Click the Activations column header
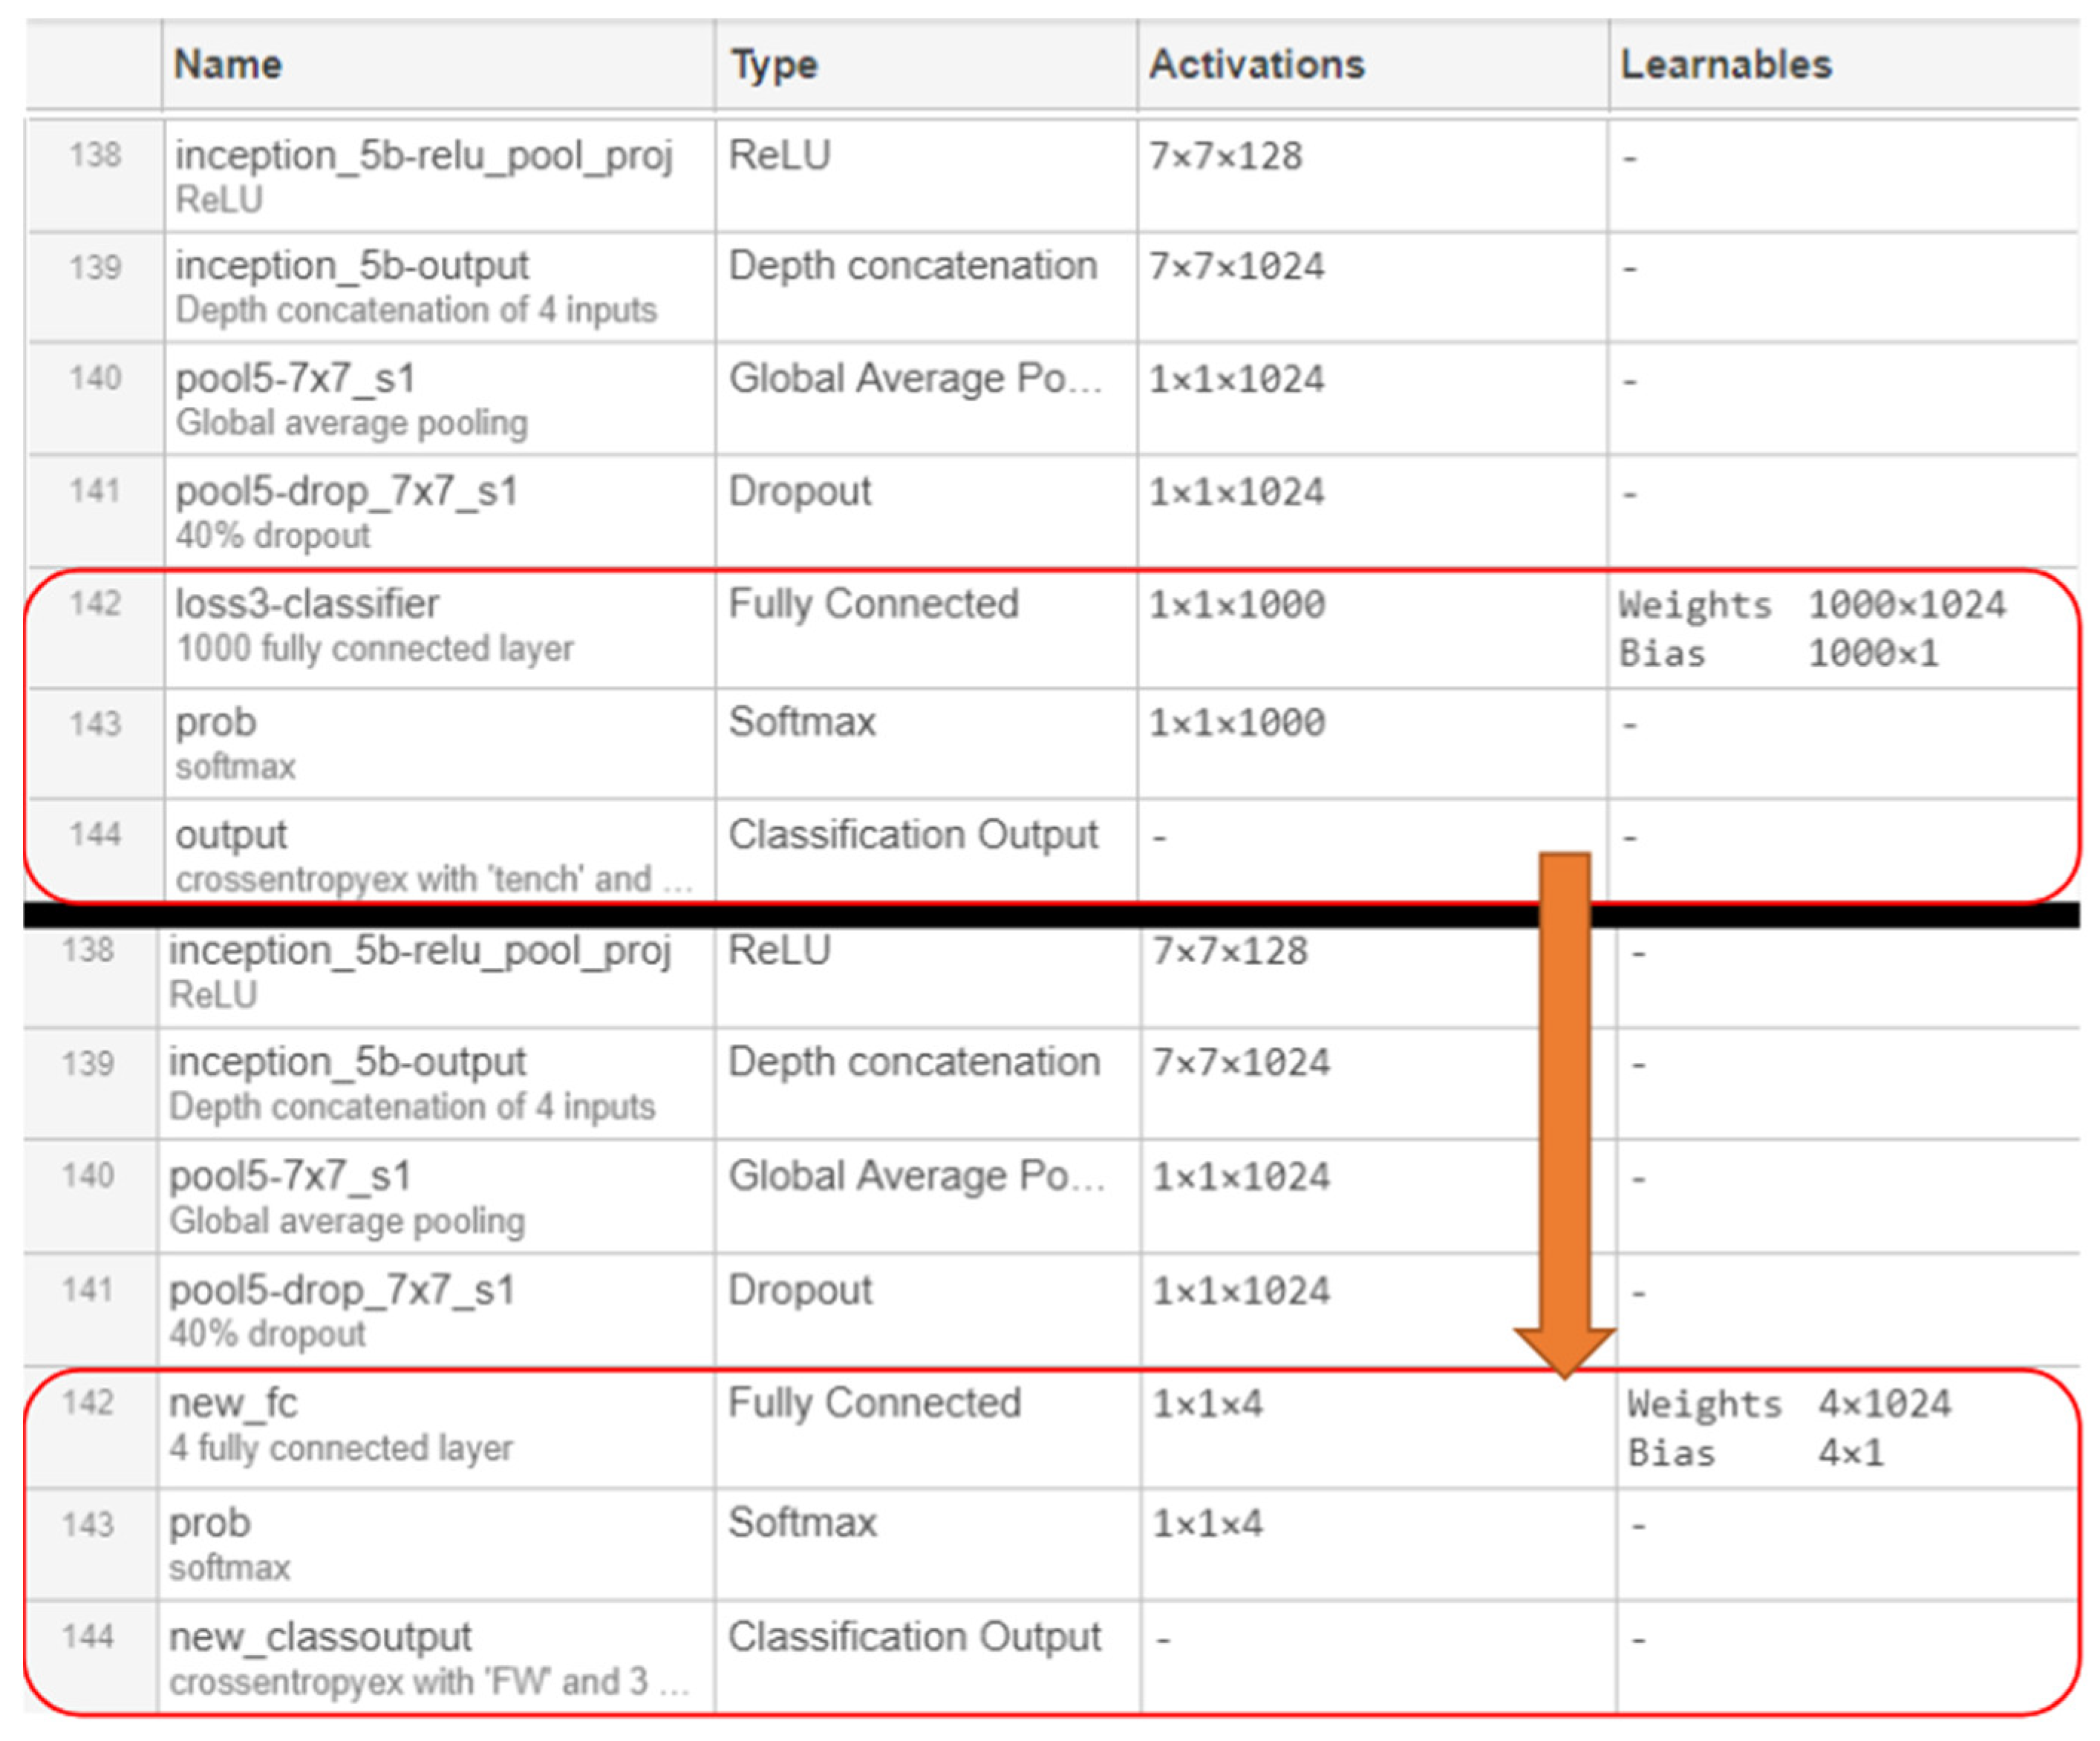 coord(1256,65)
